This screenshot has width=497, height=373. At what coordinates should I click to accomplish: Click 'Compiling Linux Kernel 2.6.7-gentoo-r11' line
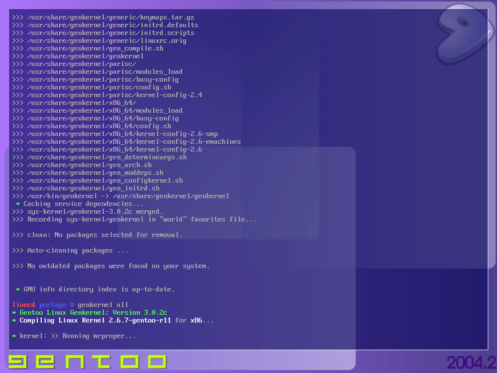tap(113, 321)
